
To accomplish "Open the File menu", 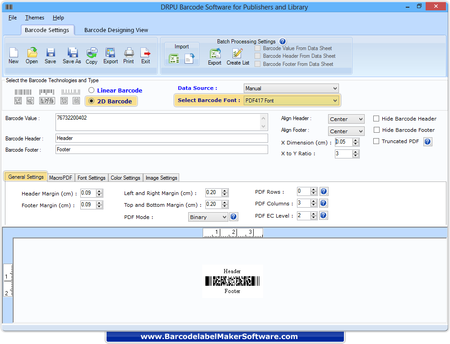I will click(x=13, y=18).
